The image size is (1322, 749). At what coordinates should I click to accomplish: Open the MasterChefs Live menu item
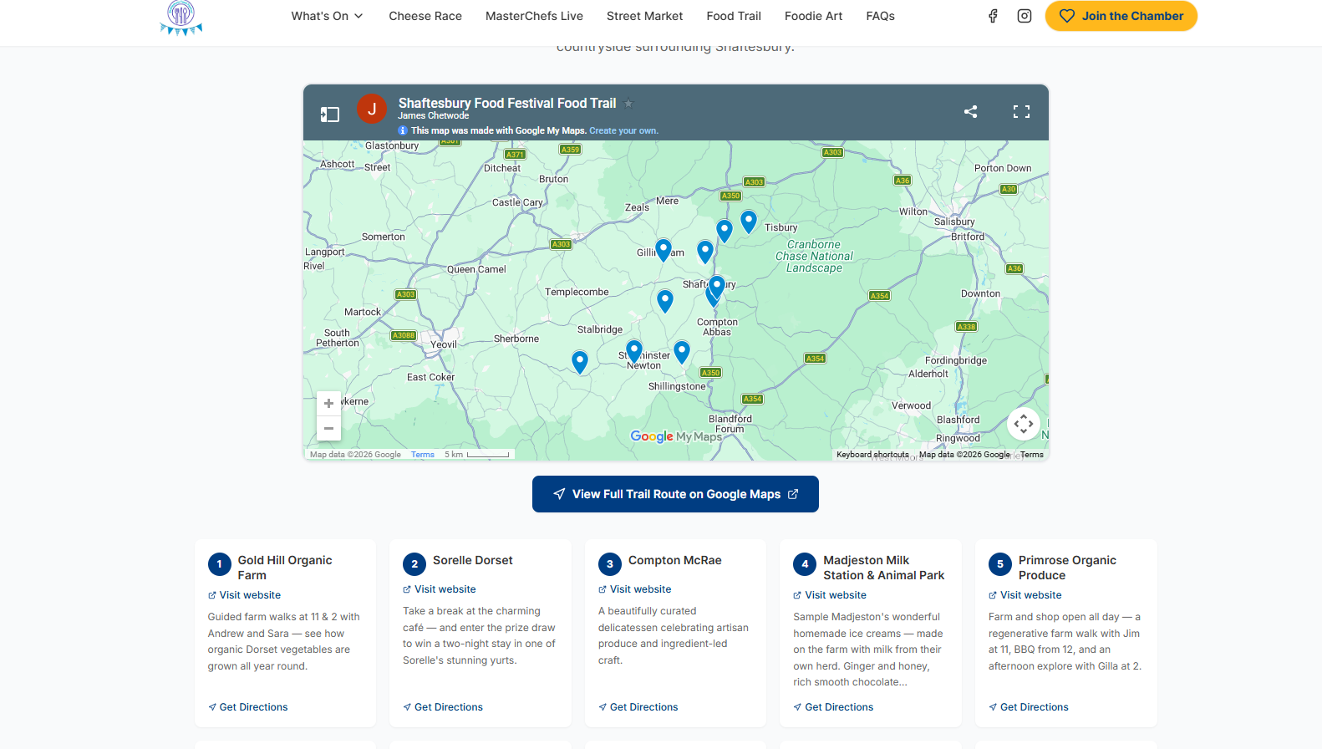coord(534,16)
